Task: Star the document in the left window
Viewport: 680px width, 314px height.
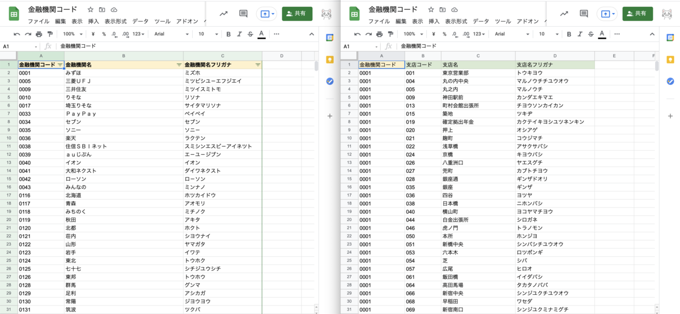Action: (x=91, y=10)
